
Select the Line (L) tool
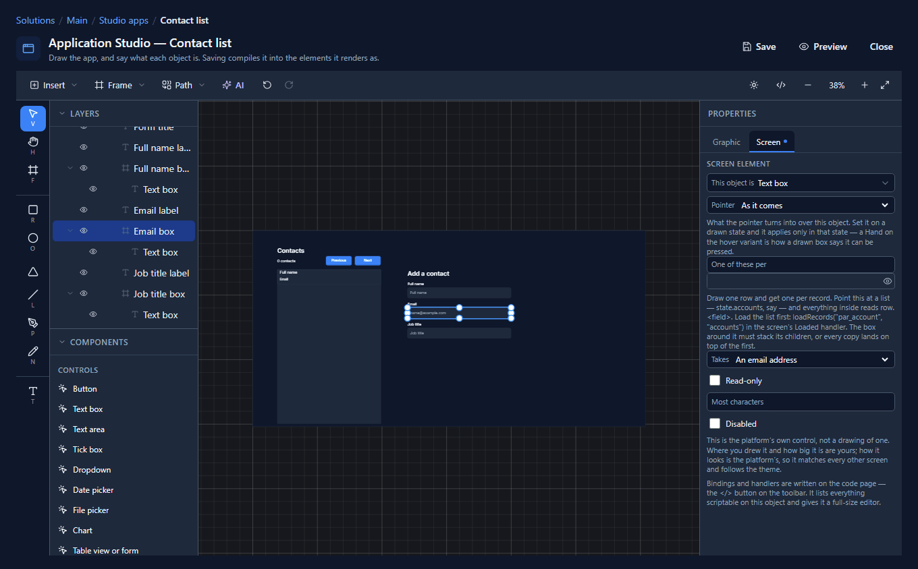[33, 299]
